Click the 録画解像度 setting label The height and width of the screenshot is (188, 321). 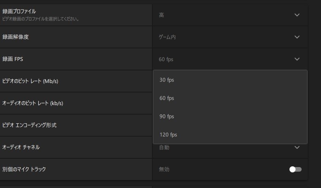[16, 37]
